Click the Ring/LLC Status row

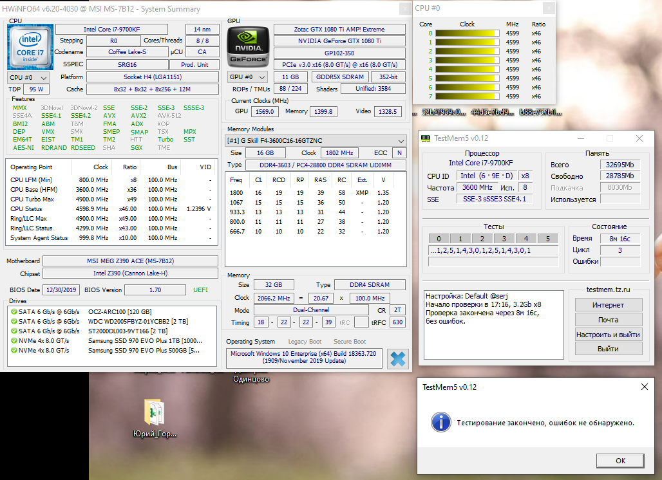pyautogui.click(x=111, y=228)
